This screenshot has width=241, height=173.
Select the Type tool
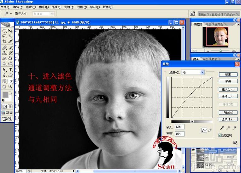10,70
